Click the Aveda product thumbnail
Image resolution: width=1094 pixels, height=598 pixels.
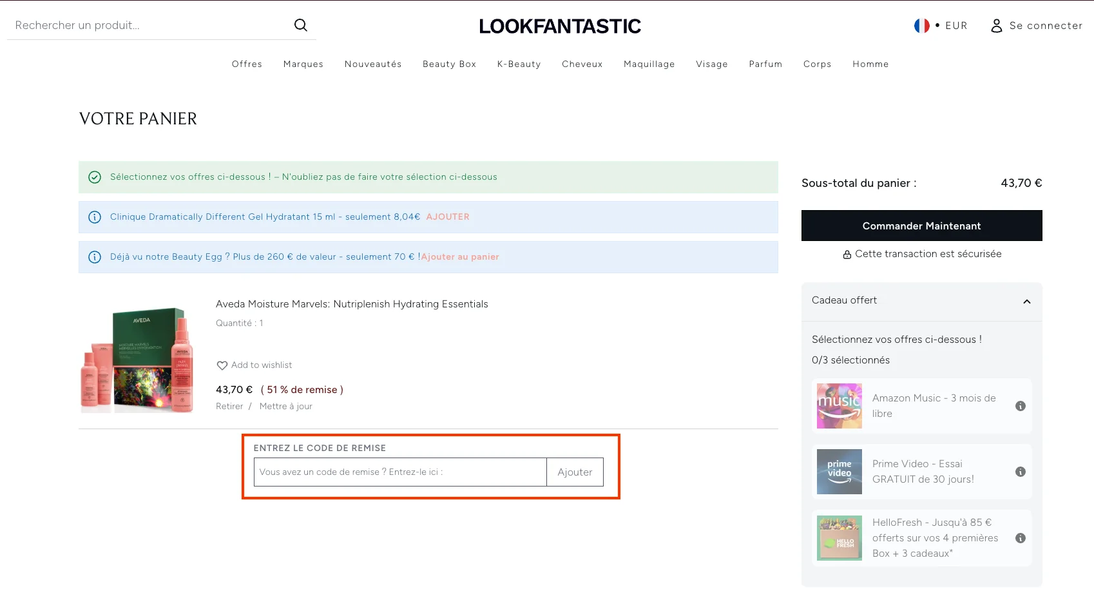coord(137,358)
